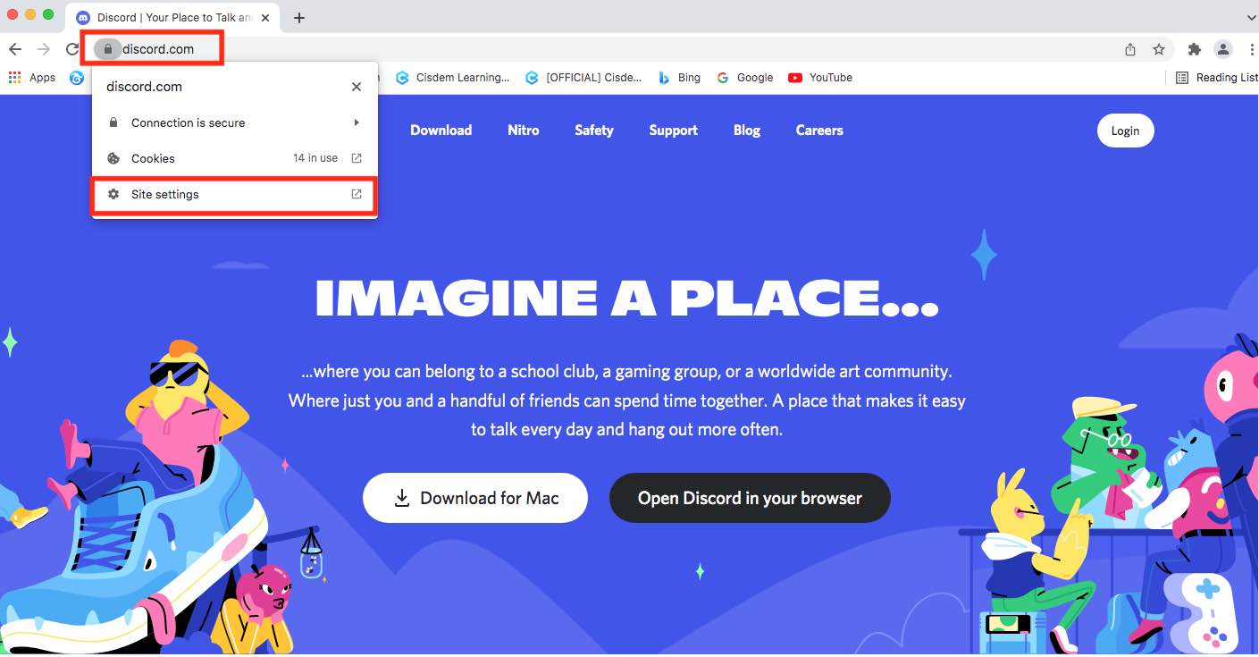Close the discord.com site info popup
The image size is (1259, 657).
(x=357, y=87)
